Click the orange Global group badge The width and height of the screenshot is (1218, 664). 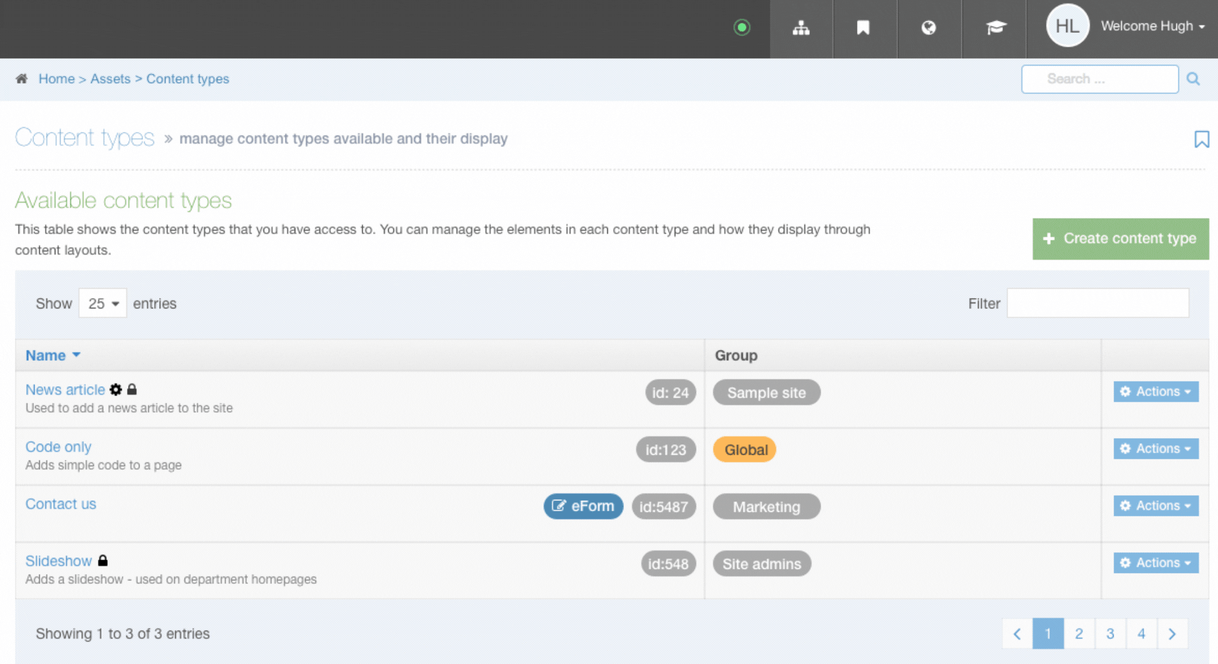tap(745, 450)
